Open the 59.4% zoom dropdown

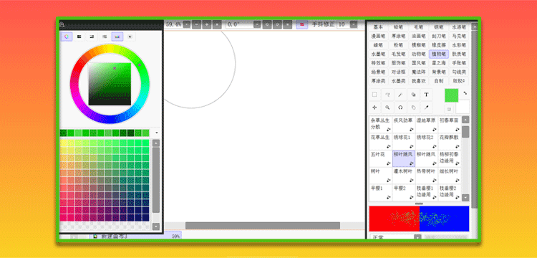click(x=187, y=24)
